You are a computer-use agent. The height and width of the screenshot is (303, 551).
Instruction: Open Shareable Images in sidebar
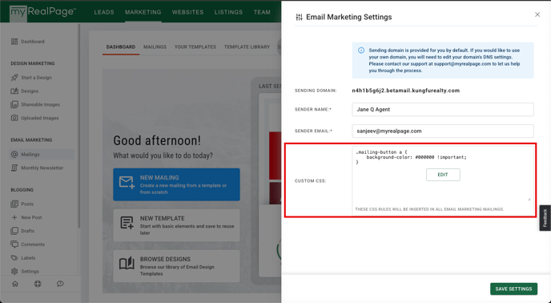[x=40, y=104]
